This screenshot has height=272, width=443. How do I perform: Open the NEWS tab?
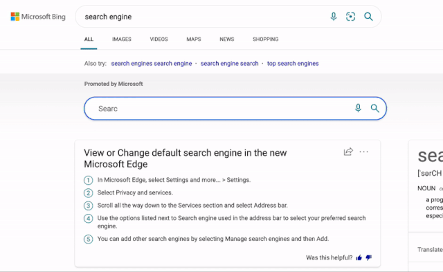[227, 39]
